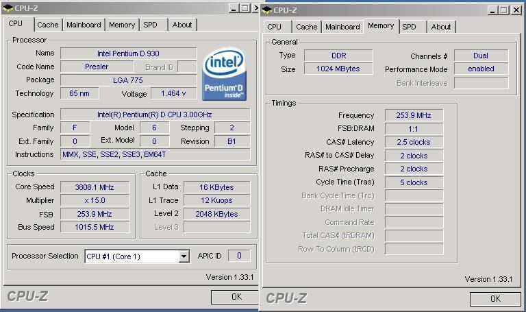This screenshot has height=312, width=526.
Task: Click the CPU-Z chip icon in right window title bar
Action: tap(267, 10)
